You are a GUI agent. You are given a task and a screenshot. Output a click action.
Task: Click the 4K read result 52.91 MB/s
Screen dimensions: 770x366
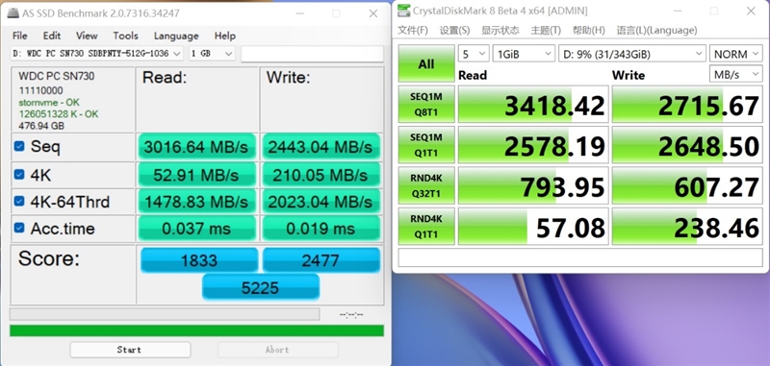pyautogui.click(x=197, y=175)
